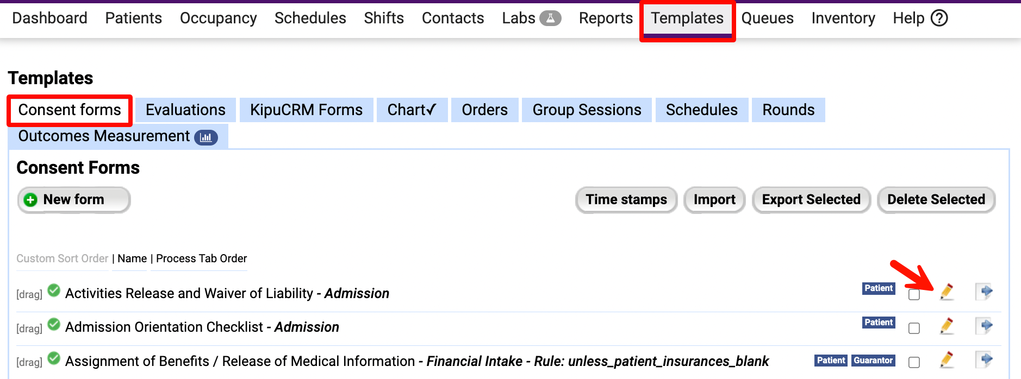1021x379 pixels.
Task: Tick the Assignment of Benefits checkbox
Action: click(x=914, y=362)
